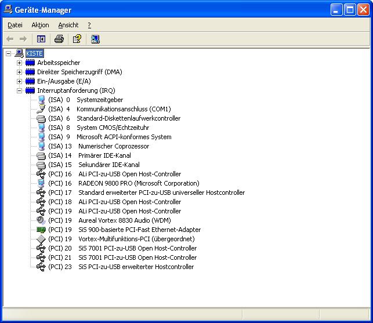The image size is (373, 323).
Task: Select SiS PCI-zu-USB erweiterter Hostcontroller text
Action: click(x=136, y=267)
